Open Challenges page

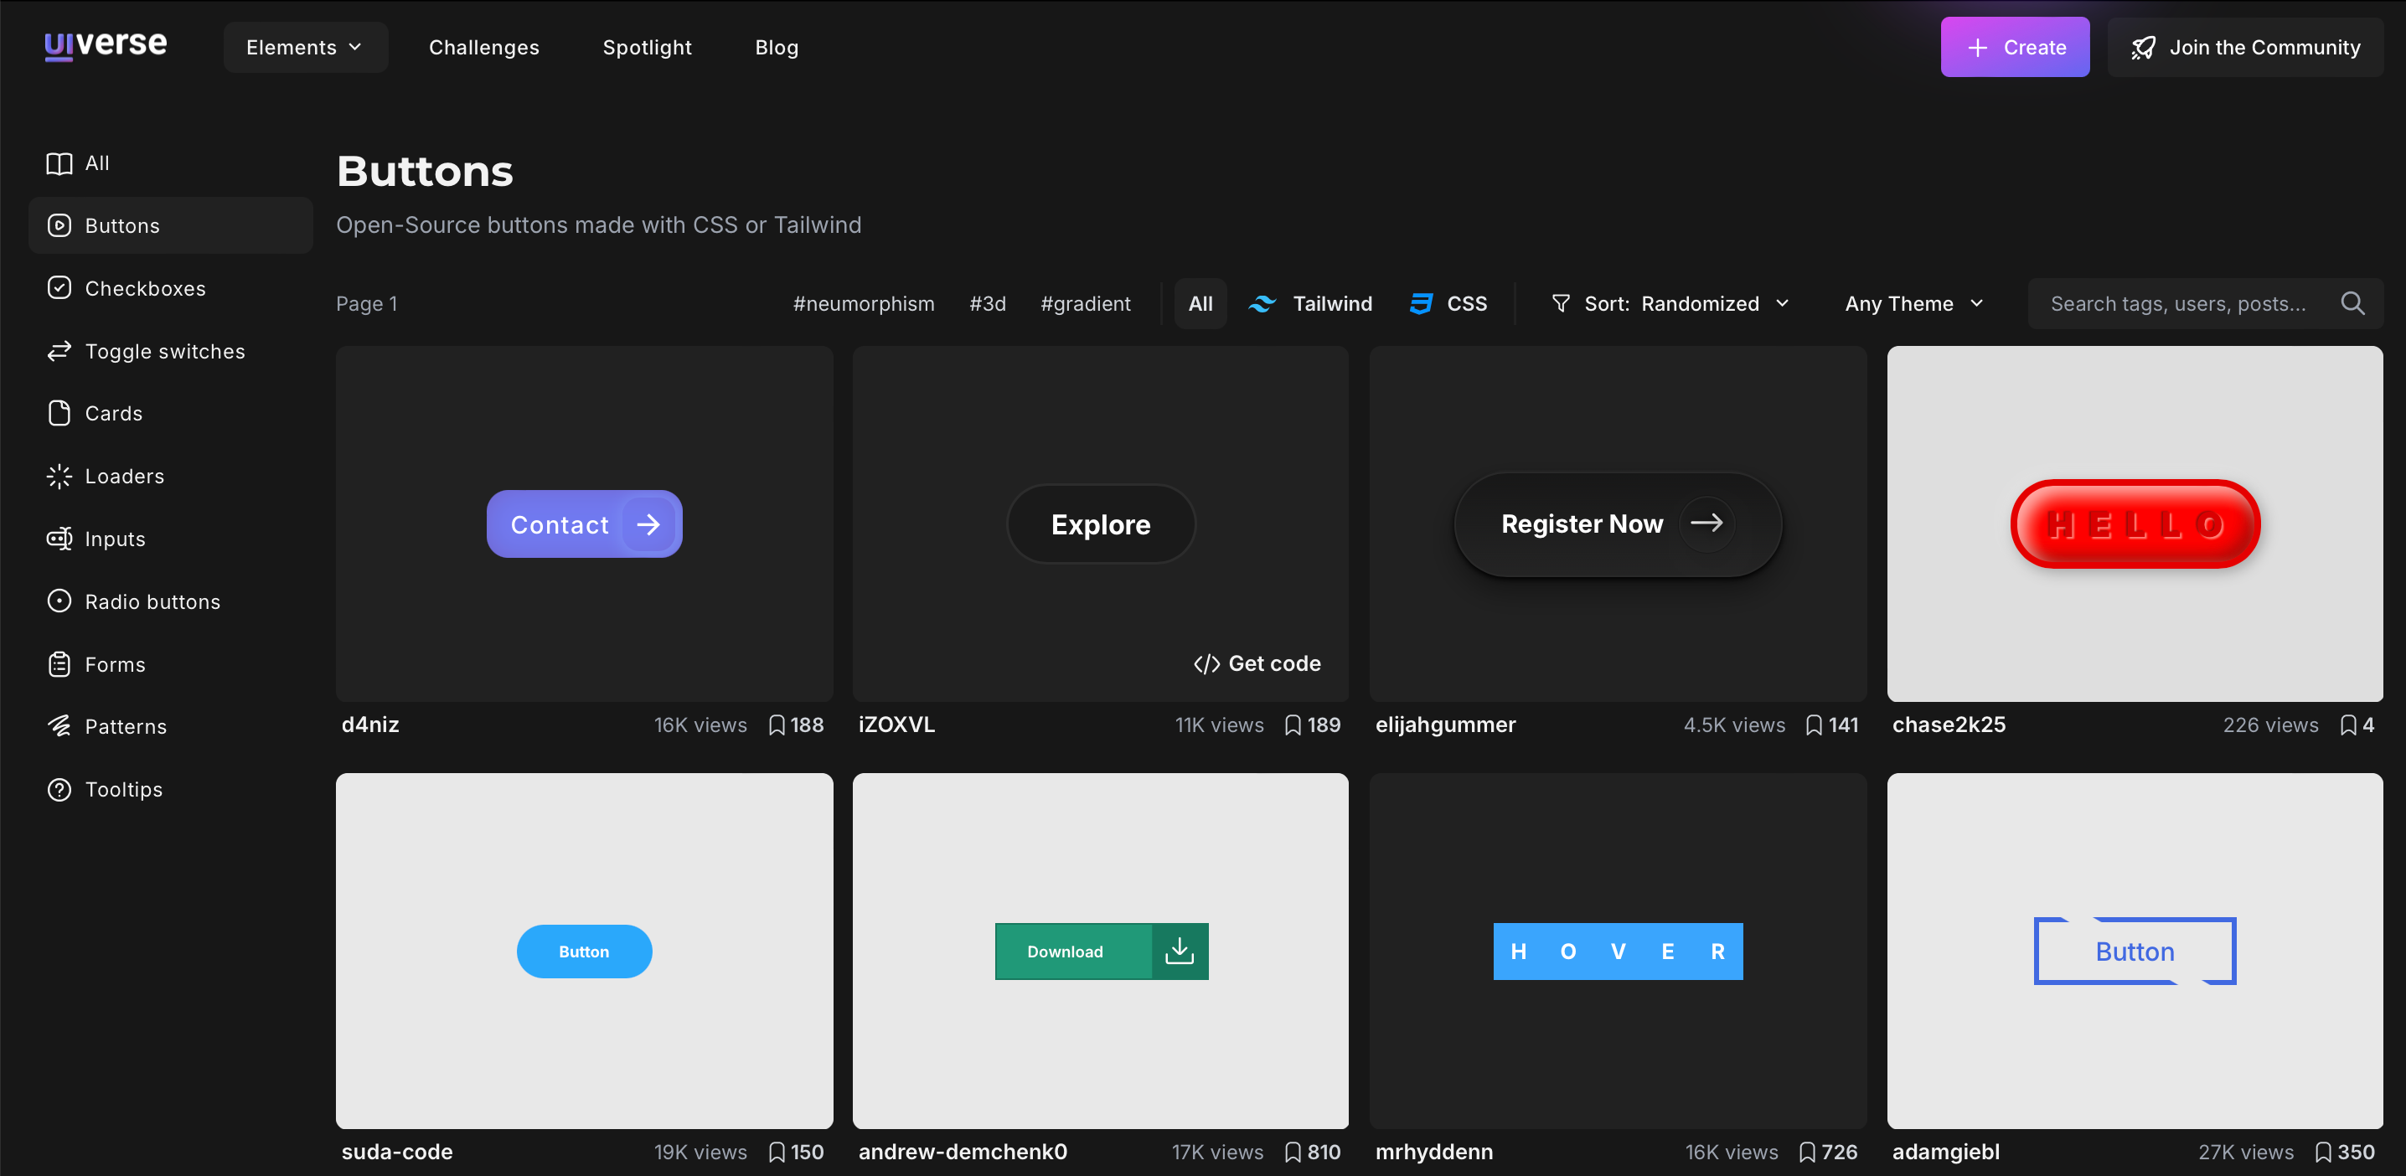pos(484,48)
